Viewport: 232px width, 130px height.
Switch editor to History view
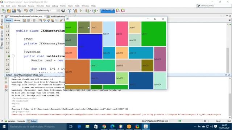tap(17, 20)
